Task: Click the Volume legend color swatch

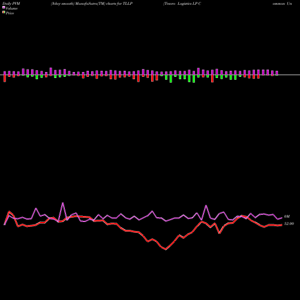Action: [4, 8]
